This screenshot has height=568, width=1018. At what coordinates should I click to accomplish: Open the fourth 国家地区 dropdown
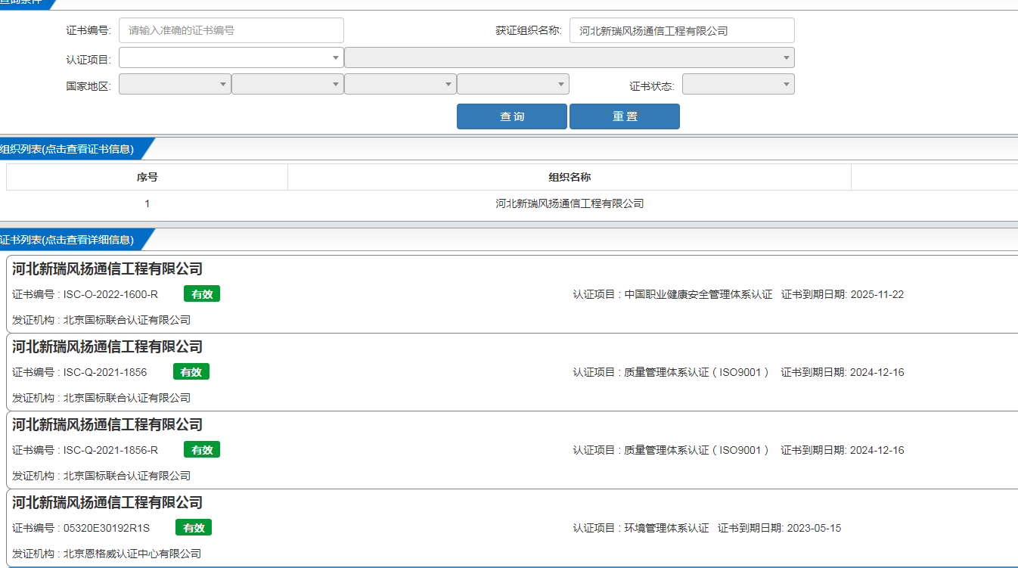pyautogui.click(x=513, y=84)
